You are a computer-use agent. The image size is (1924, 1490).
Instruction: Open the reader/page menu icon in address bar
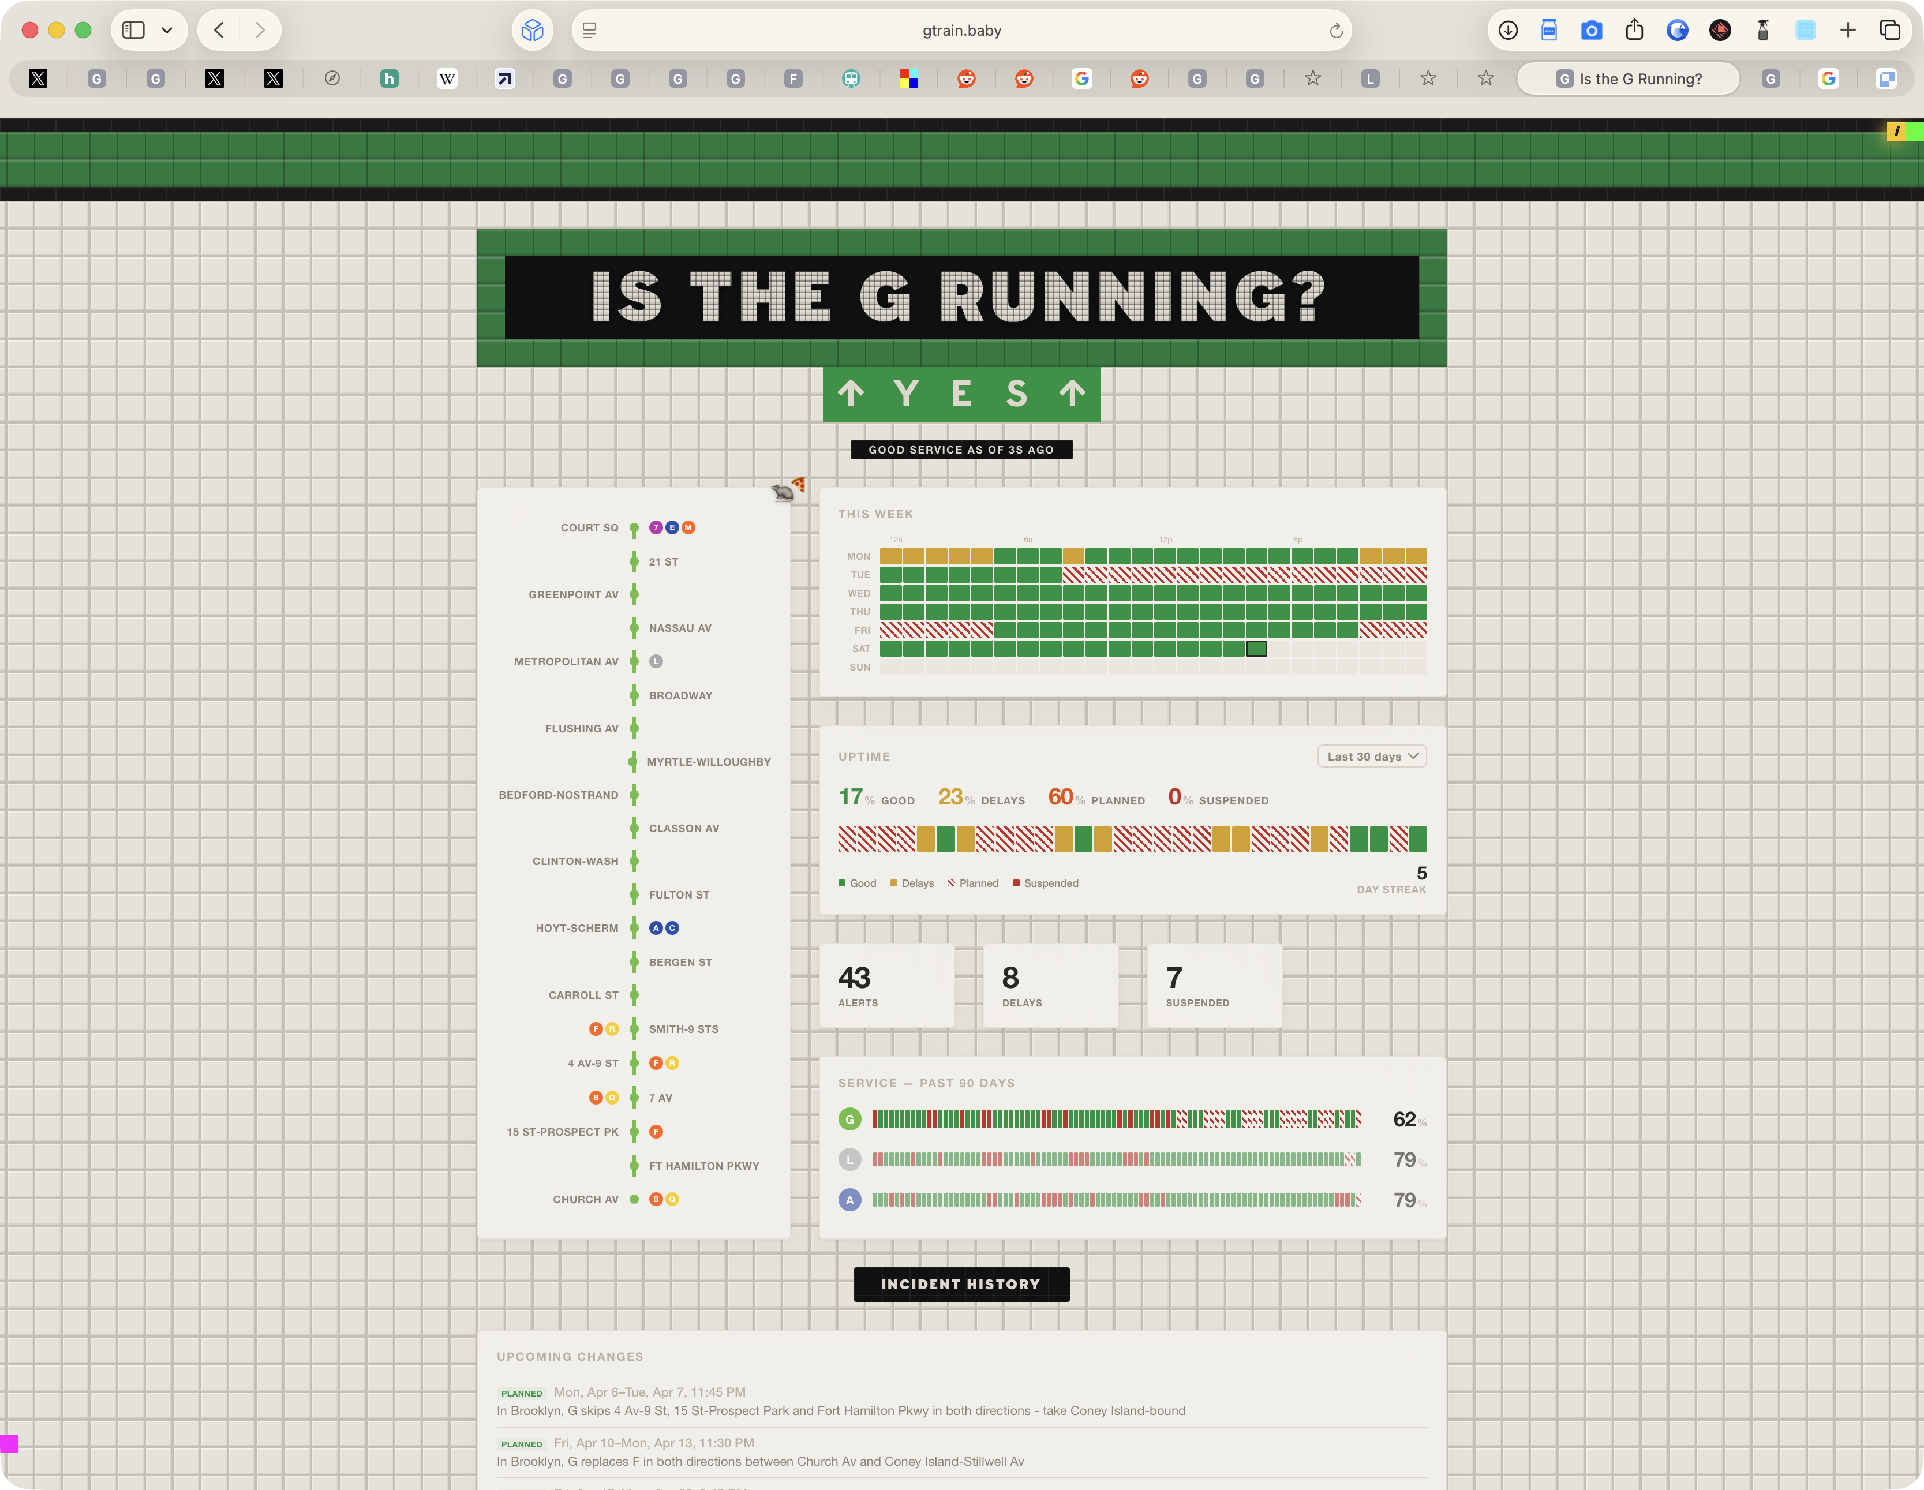[589, 30]
